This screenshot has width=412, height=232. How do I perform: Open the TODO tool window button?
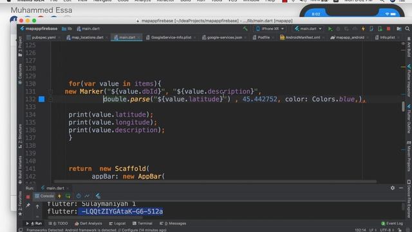(58, 224)
